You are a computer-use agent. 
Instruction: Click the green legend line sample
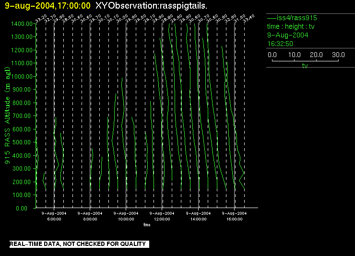(x=272, y=18)
